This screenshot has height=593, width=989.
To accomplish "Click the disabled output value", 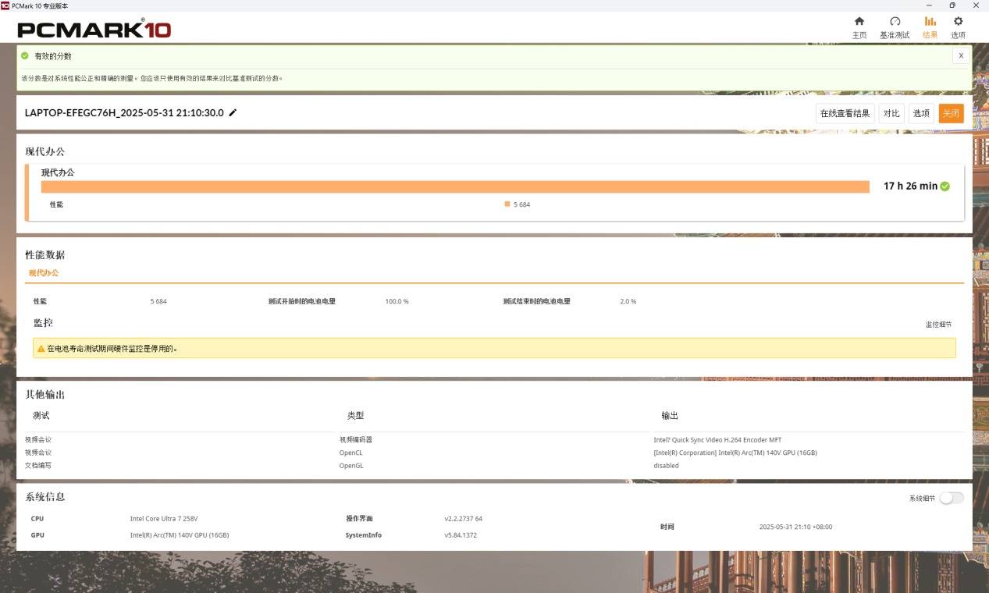I will pos(666,466).
